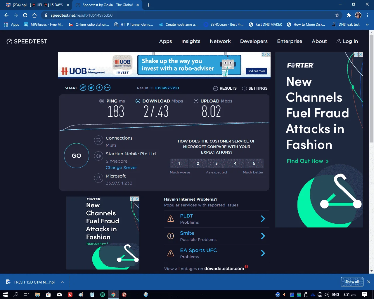Open Windows taskbar search
Screen dimensions: 374x299
tap(16, 295)
